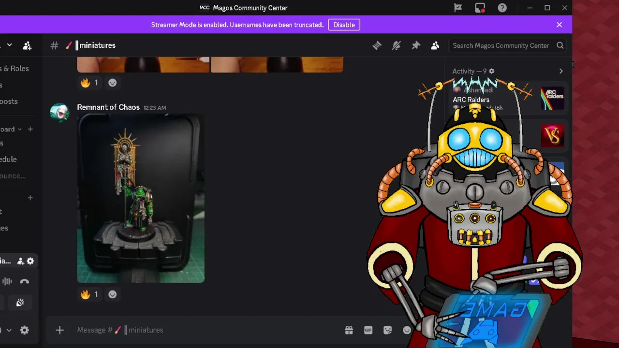Open the gift icon in message bar
The height and width of the screenshot is (348, 619).
349,330
